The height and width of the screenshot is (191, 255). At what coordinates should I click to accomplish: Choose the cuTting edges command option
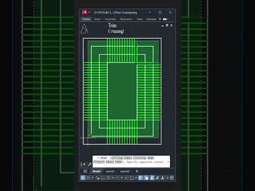pos(122,158)
